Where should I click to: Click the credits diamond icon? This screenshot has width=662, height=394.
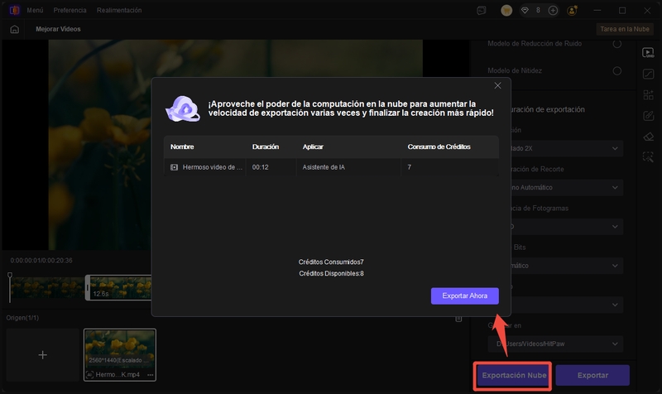(525, 11)
